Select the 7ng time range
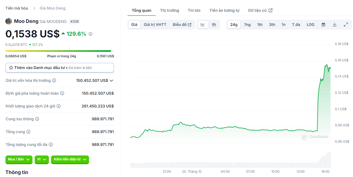Viewport: 353px width, 177px height. pyautogui.click(x=247, y=24)
